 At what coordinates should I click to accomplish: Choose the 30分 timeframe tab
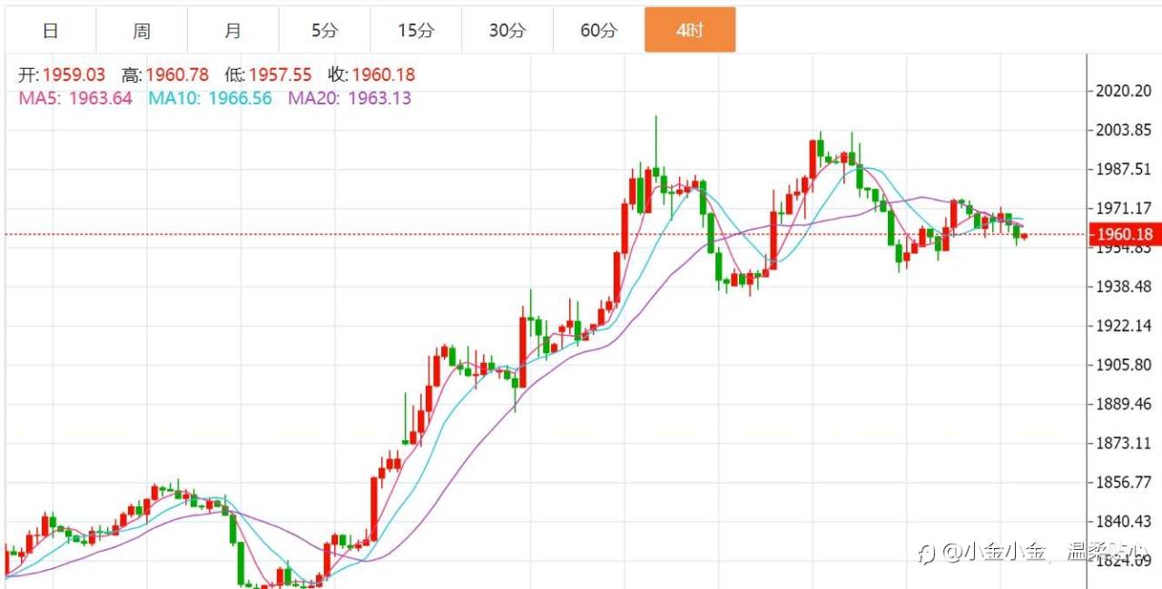click(507, 30)
